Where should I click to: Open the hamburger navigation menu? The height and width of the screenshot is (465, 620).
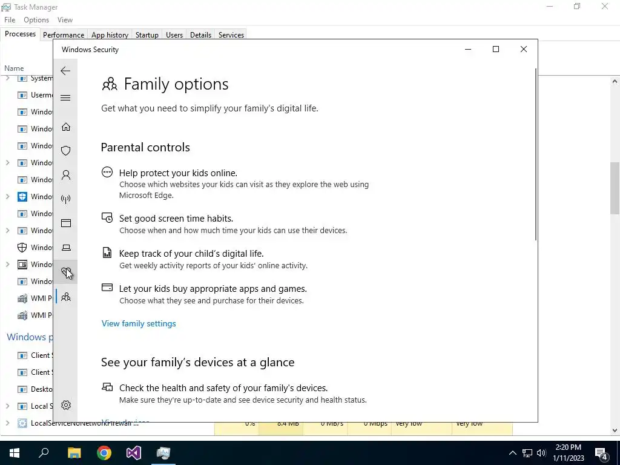65,97
